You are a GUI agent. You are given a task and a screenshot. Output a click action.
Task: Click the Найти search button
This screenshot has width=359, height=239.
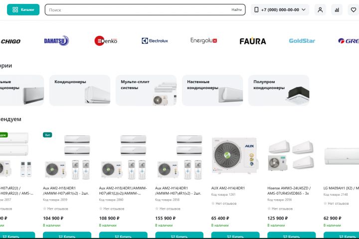tap(236, 9)
